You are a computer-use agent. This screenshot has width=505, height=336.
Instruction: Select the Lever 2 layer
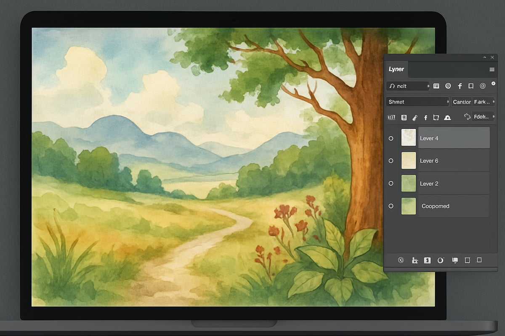(453, 184)
